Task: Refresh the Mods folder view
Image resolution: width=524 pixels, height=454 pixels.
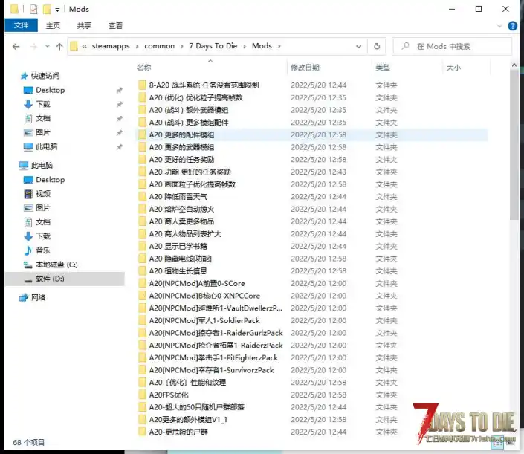Action: tap(378, 46)
